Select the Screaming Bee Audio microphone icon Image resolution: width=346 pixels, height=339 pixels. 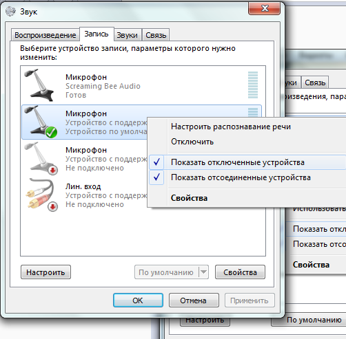pyautogui.click(x=39, y=85)
